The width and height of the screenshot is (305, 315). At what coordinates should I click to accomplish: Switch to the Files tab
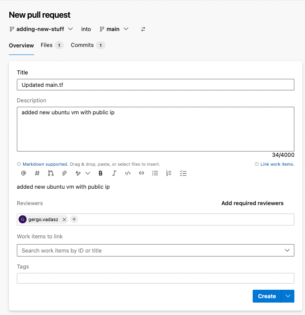pyautogui.click(x=51, y=45)
